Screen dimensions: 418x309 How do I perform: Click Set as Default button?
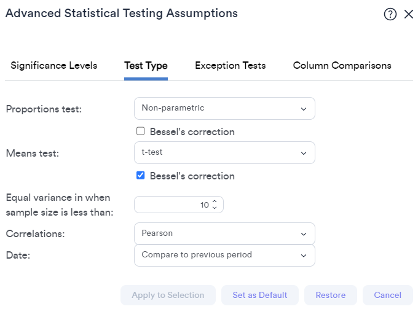point(260,295)
